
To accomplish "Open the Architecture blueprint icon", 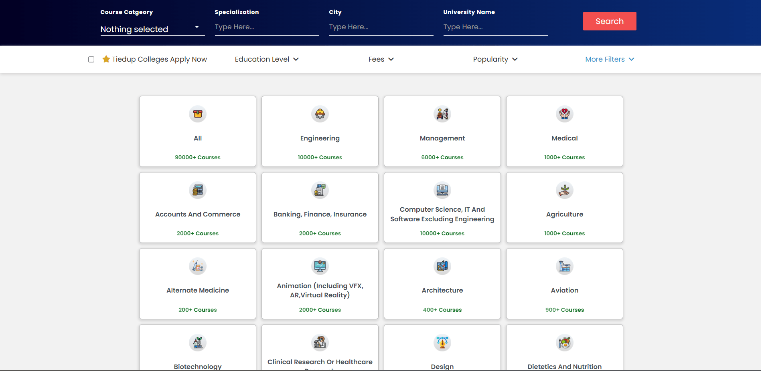I will click(442, 266).
